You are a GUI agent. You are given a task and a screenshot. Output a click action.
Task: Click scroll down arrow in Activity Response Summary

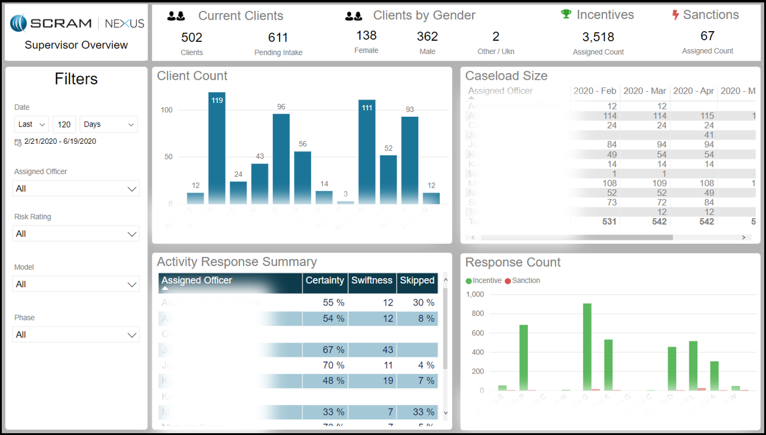click(445, 413)
